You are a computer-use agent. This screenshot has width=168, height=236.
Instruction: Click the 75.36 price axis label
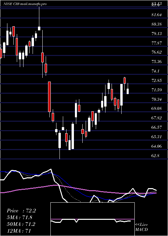coord(157,62)
